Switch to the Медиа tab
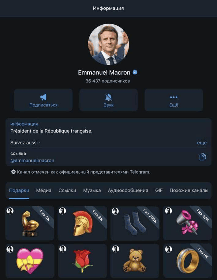 (44, 190)
